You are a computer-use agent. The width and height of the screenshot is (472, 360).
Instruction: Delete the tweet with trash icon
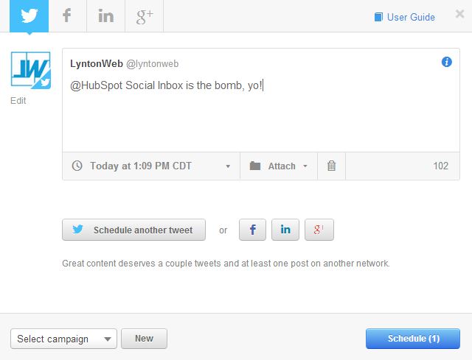[331, 166]
